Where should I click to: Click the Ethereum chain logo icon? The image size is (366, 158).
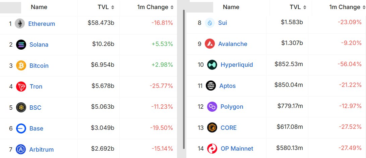pyautogui.click(x=20, y=24)
